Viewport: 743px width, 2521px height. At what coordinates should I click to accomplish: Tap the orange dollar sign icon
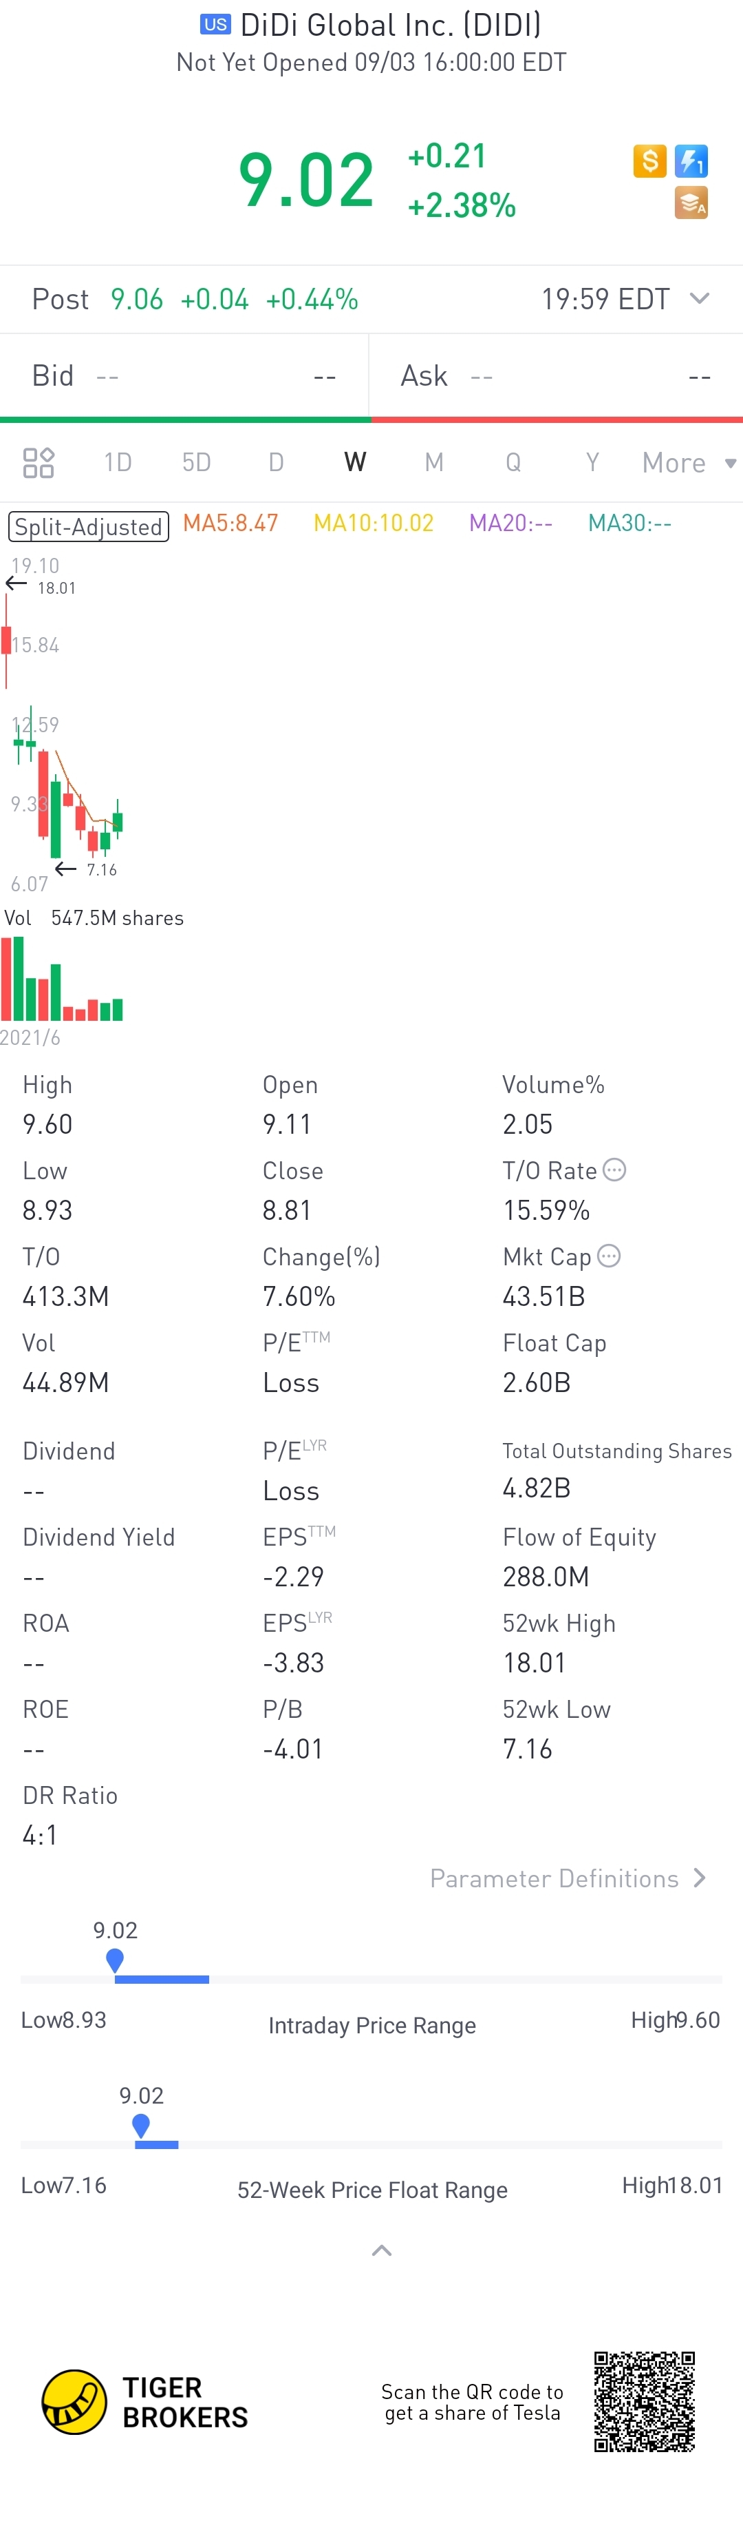[649, 160]
